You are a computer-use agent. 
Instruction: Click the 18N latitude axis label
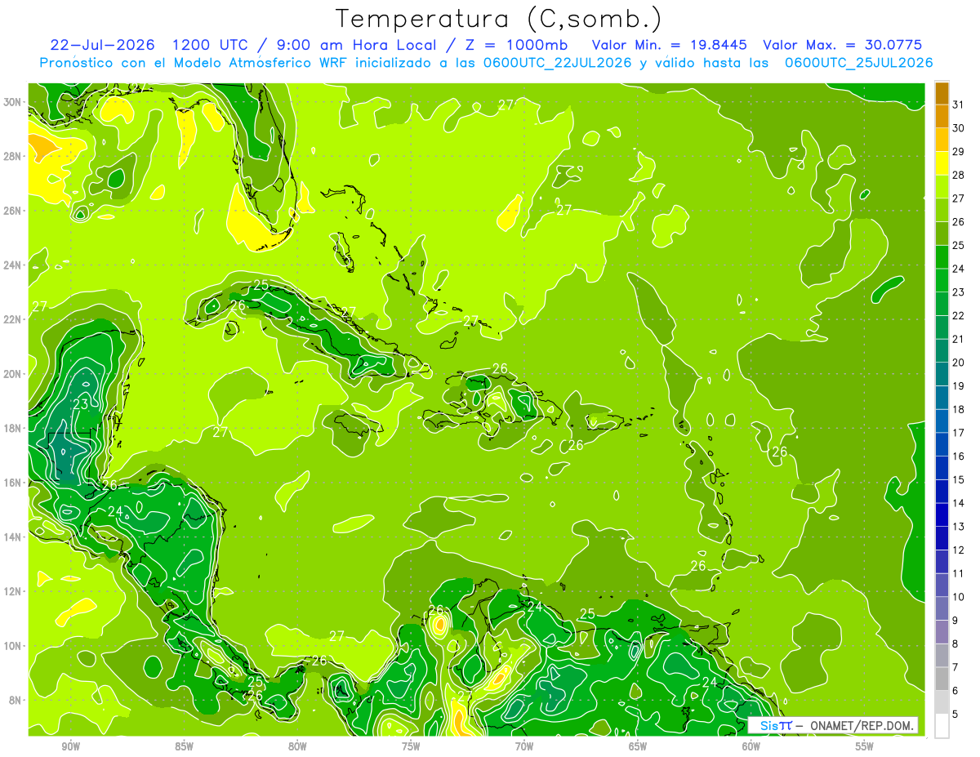click(x=13, y=428)
